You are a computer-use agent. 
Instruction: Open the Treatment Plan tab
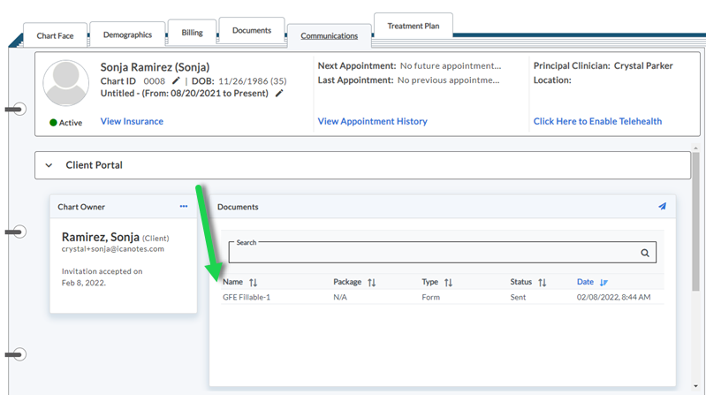pos(413,27)
